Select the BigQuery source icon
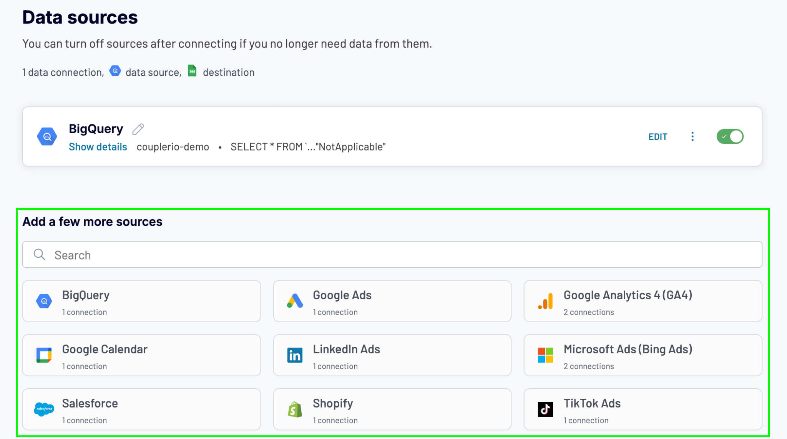 44,301
